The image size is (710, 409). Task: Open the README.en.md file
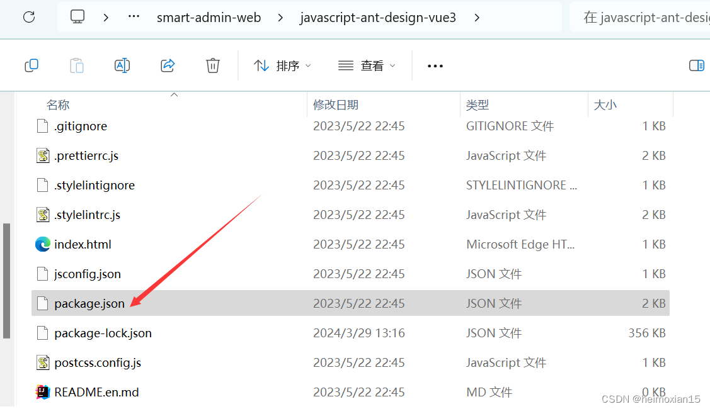coord(96,391)
